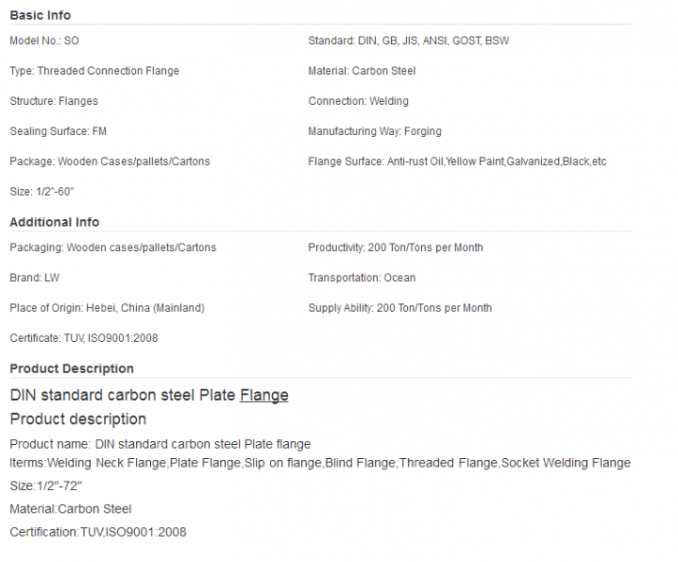
Task: Select the Model No.: SO text
Action: click(44, 40)
